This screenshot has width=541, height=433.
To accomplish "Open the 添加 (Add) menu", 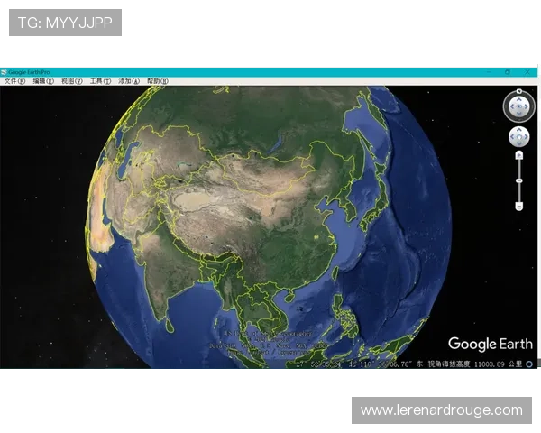I will pyautogui.click(x=129, y=81).
